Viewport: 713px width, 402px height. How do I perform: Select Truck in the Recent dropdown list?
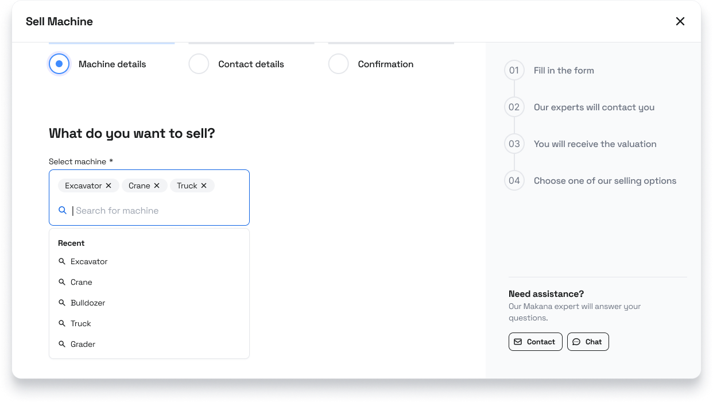click(81, 323)
